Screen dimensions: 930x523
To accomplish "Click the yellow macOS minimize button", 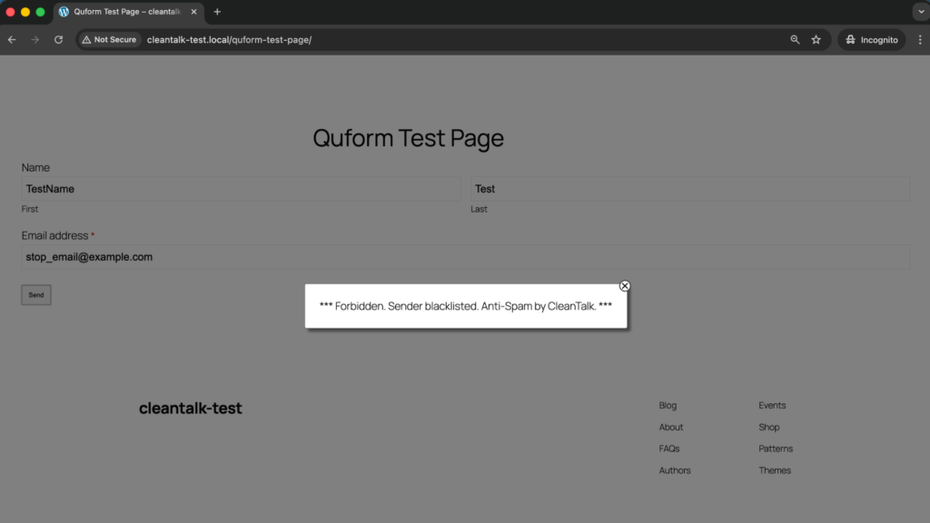I will click(x=25, y=12).
